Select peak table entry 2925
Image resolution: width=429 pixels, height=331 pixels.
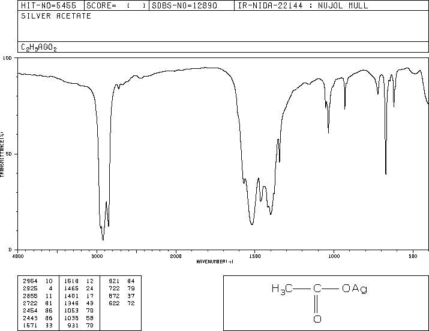[x=37, y=289]
